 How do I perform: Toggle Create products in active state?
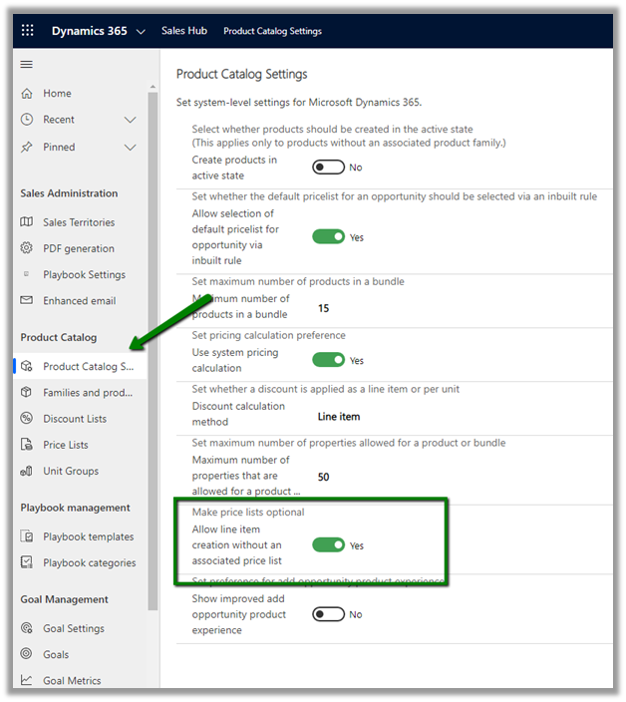coord(328,168)
